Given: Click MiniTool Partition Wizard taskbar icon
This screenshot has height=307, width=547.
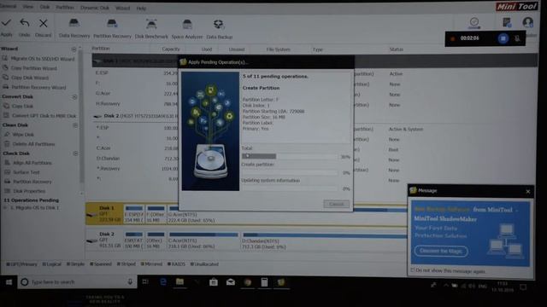Looking at the screenshot, I should coord(281,282).
